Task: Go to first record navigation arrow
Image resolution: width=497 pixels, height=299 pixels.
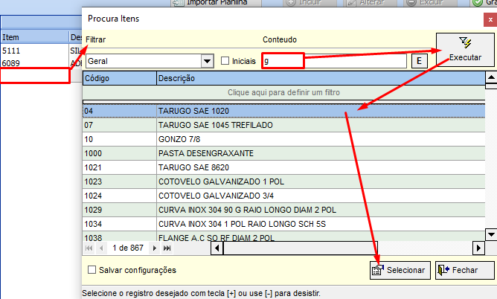Action: point(89,248)
